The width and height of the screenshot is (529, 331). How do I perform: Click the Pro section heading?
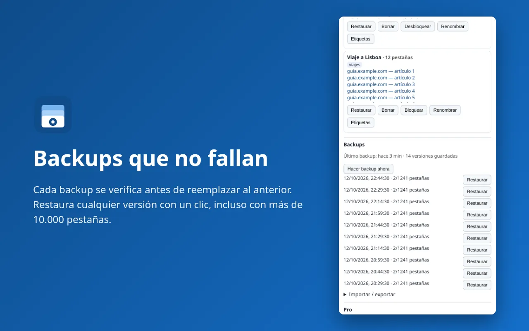tap(348, 309)
